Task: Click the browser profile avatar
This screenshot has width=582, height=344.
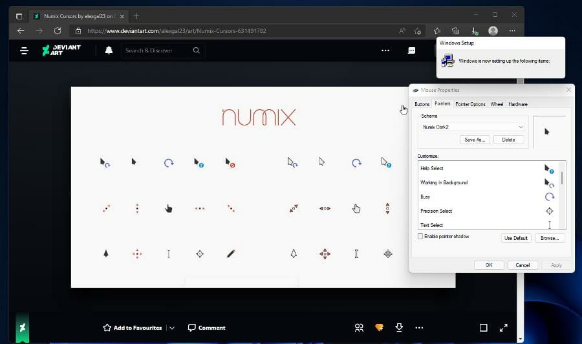Action: (x=493, y=31)
